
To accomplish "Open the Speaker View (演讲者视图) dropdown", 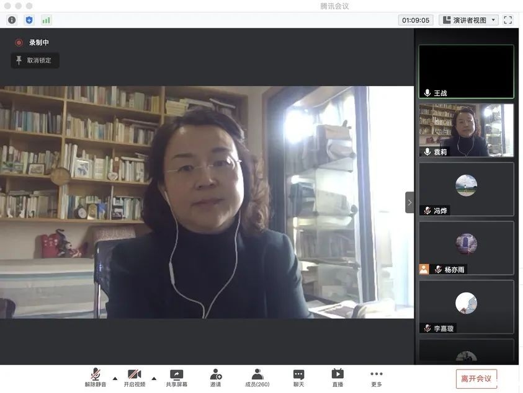I will pos(468,20).
